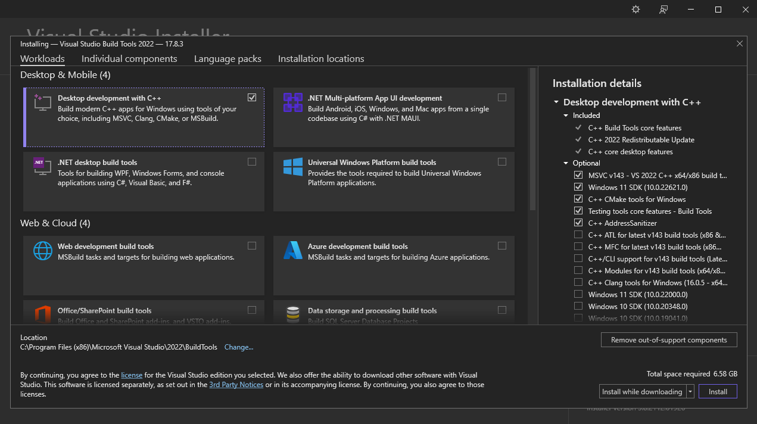The width and height of the screenshot is (757, 424).
Task: Check the Data storage and processing build tools workload
Action: [x=502, y=310]
